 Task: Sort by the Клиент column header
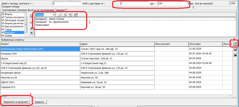pyautogui.click(x=40, y=44)
